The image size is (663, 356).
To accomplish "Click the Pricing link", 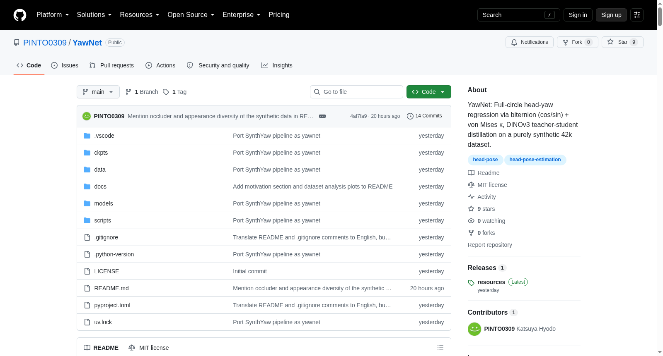I will 279,15.
